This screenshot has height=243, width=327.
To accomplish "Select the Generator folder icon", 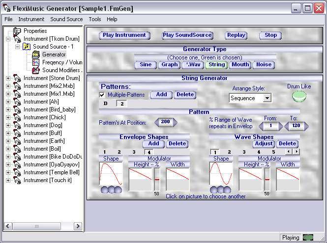I will [36, 54].
